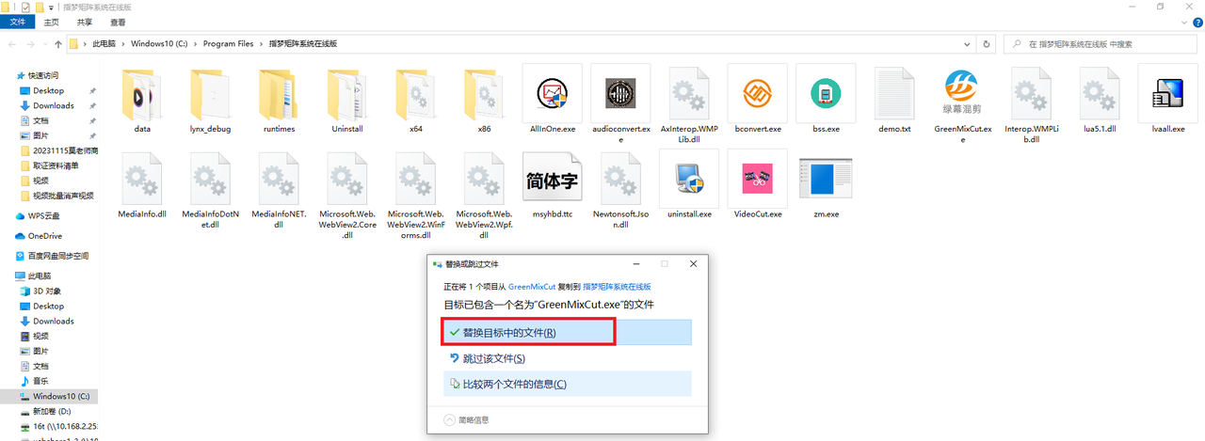
Task: Click the VideoCut.exe application icon
Action: 757,180
